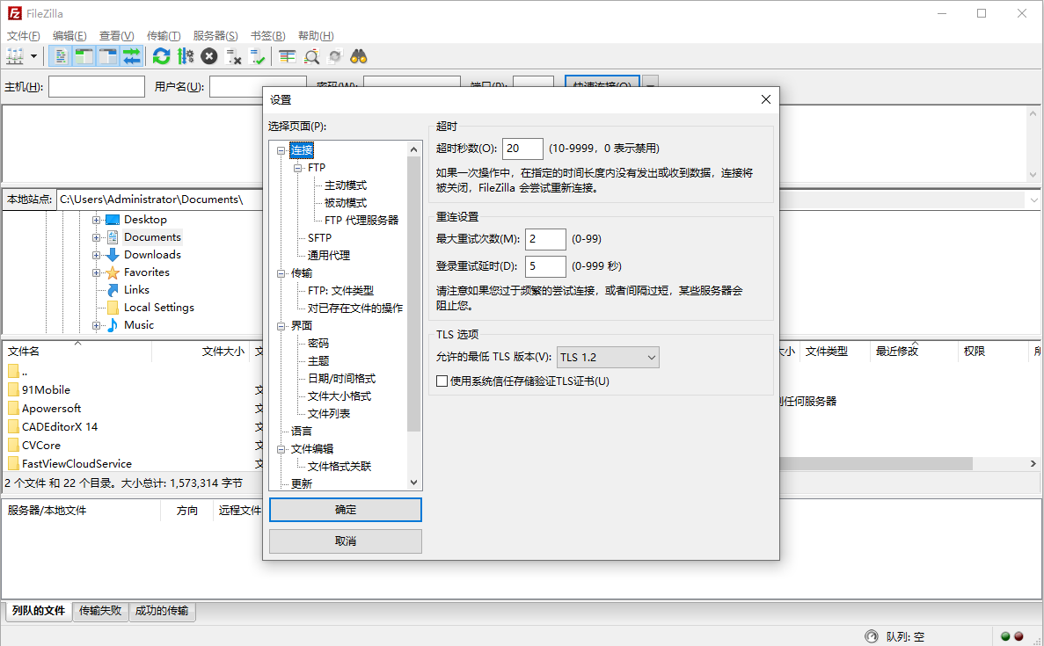The height and width of the screenshot is (646, 1044).
Task: Open the minimum TLS version dropdown
Action: (x=652, y=357)
